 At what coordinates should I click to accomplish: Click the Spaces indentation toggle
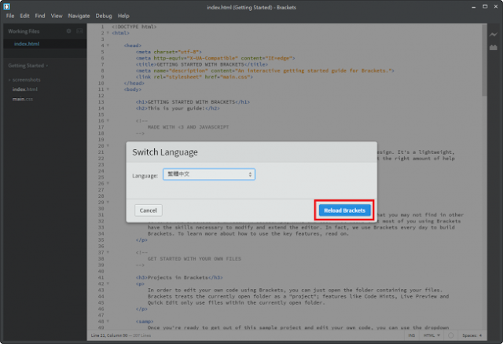tap(469, 335)
